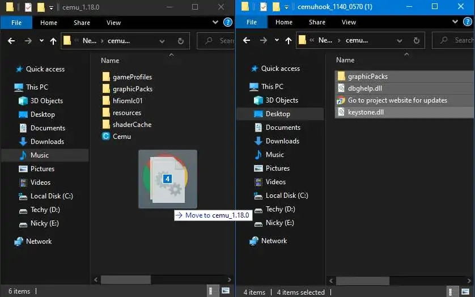Open Quick Access Toolbar dropdown in cemuhook title bar
Viewport: 475px width, 297px height.
(286, 7)
